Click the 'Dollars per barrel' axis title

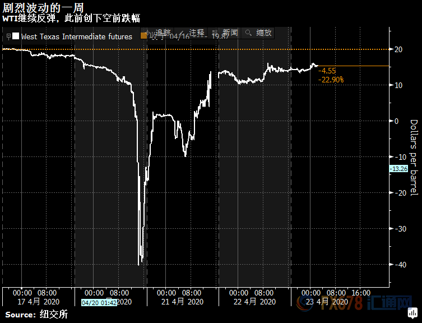click(x=414, y=158)
